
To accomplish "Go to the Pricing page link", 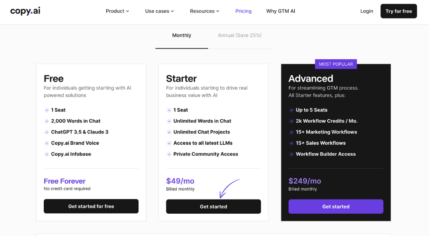I will (x=244, y=11).
